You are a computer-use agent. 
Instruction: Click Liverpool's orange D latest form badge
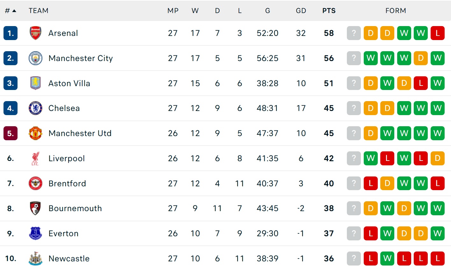click(437, 158)
